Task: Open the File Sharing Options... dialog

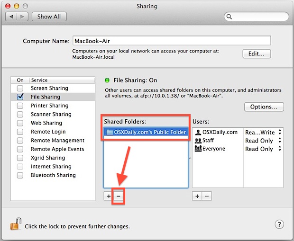Action: coord(264,107)
